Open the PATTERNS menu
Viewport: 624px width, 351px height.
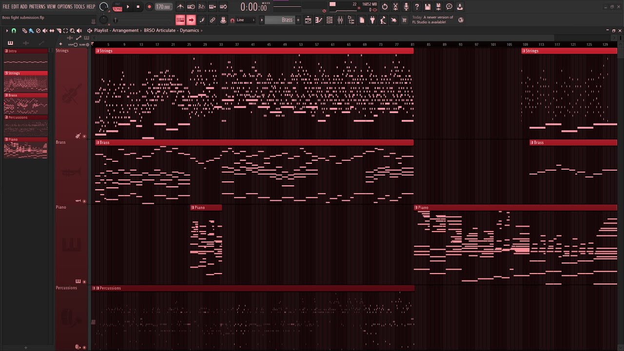pyautogui.click(x=37, y=7)
